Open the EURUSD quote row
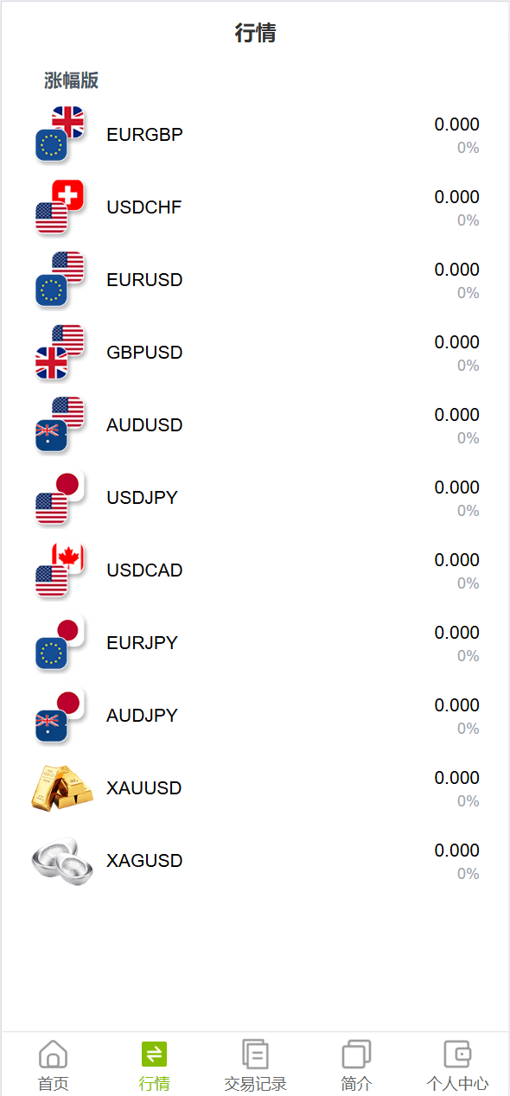Image resolution: width=510 pixels, height=1096 pixels. click(x=255, y=280)
